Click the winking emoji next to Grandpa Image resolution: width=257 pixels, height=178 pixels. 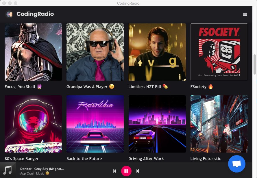(x=112, y=86)
